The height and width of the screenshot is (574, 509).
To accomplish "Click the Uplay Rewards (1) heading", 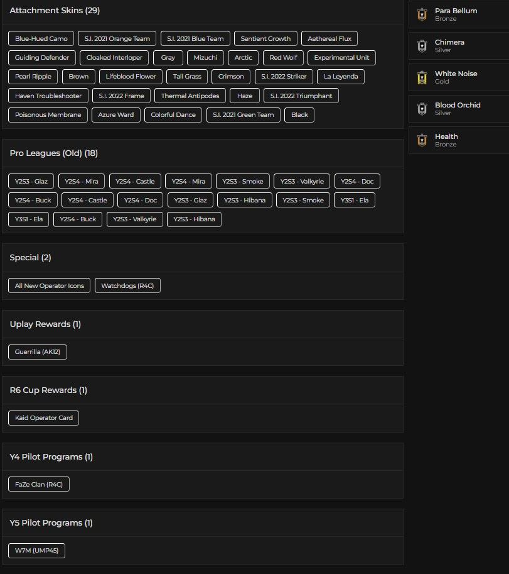I will [x=45, y=324].
